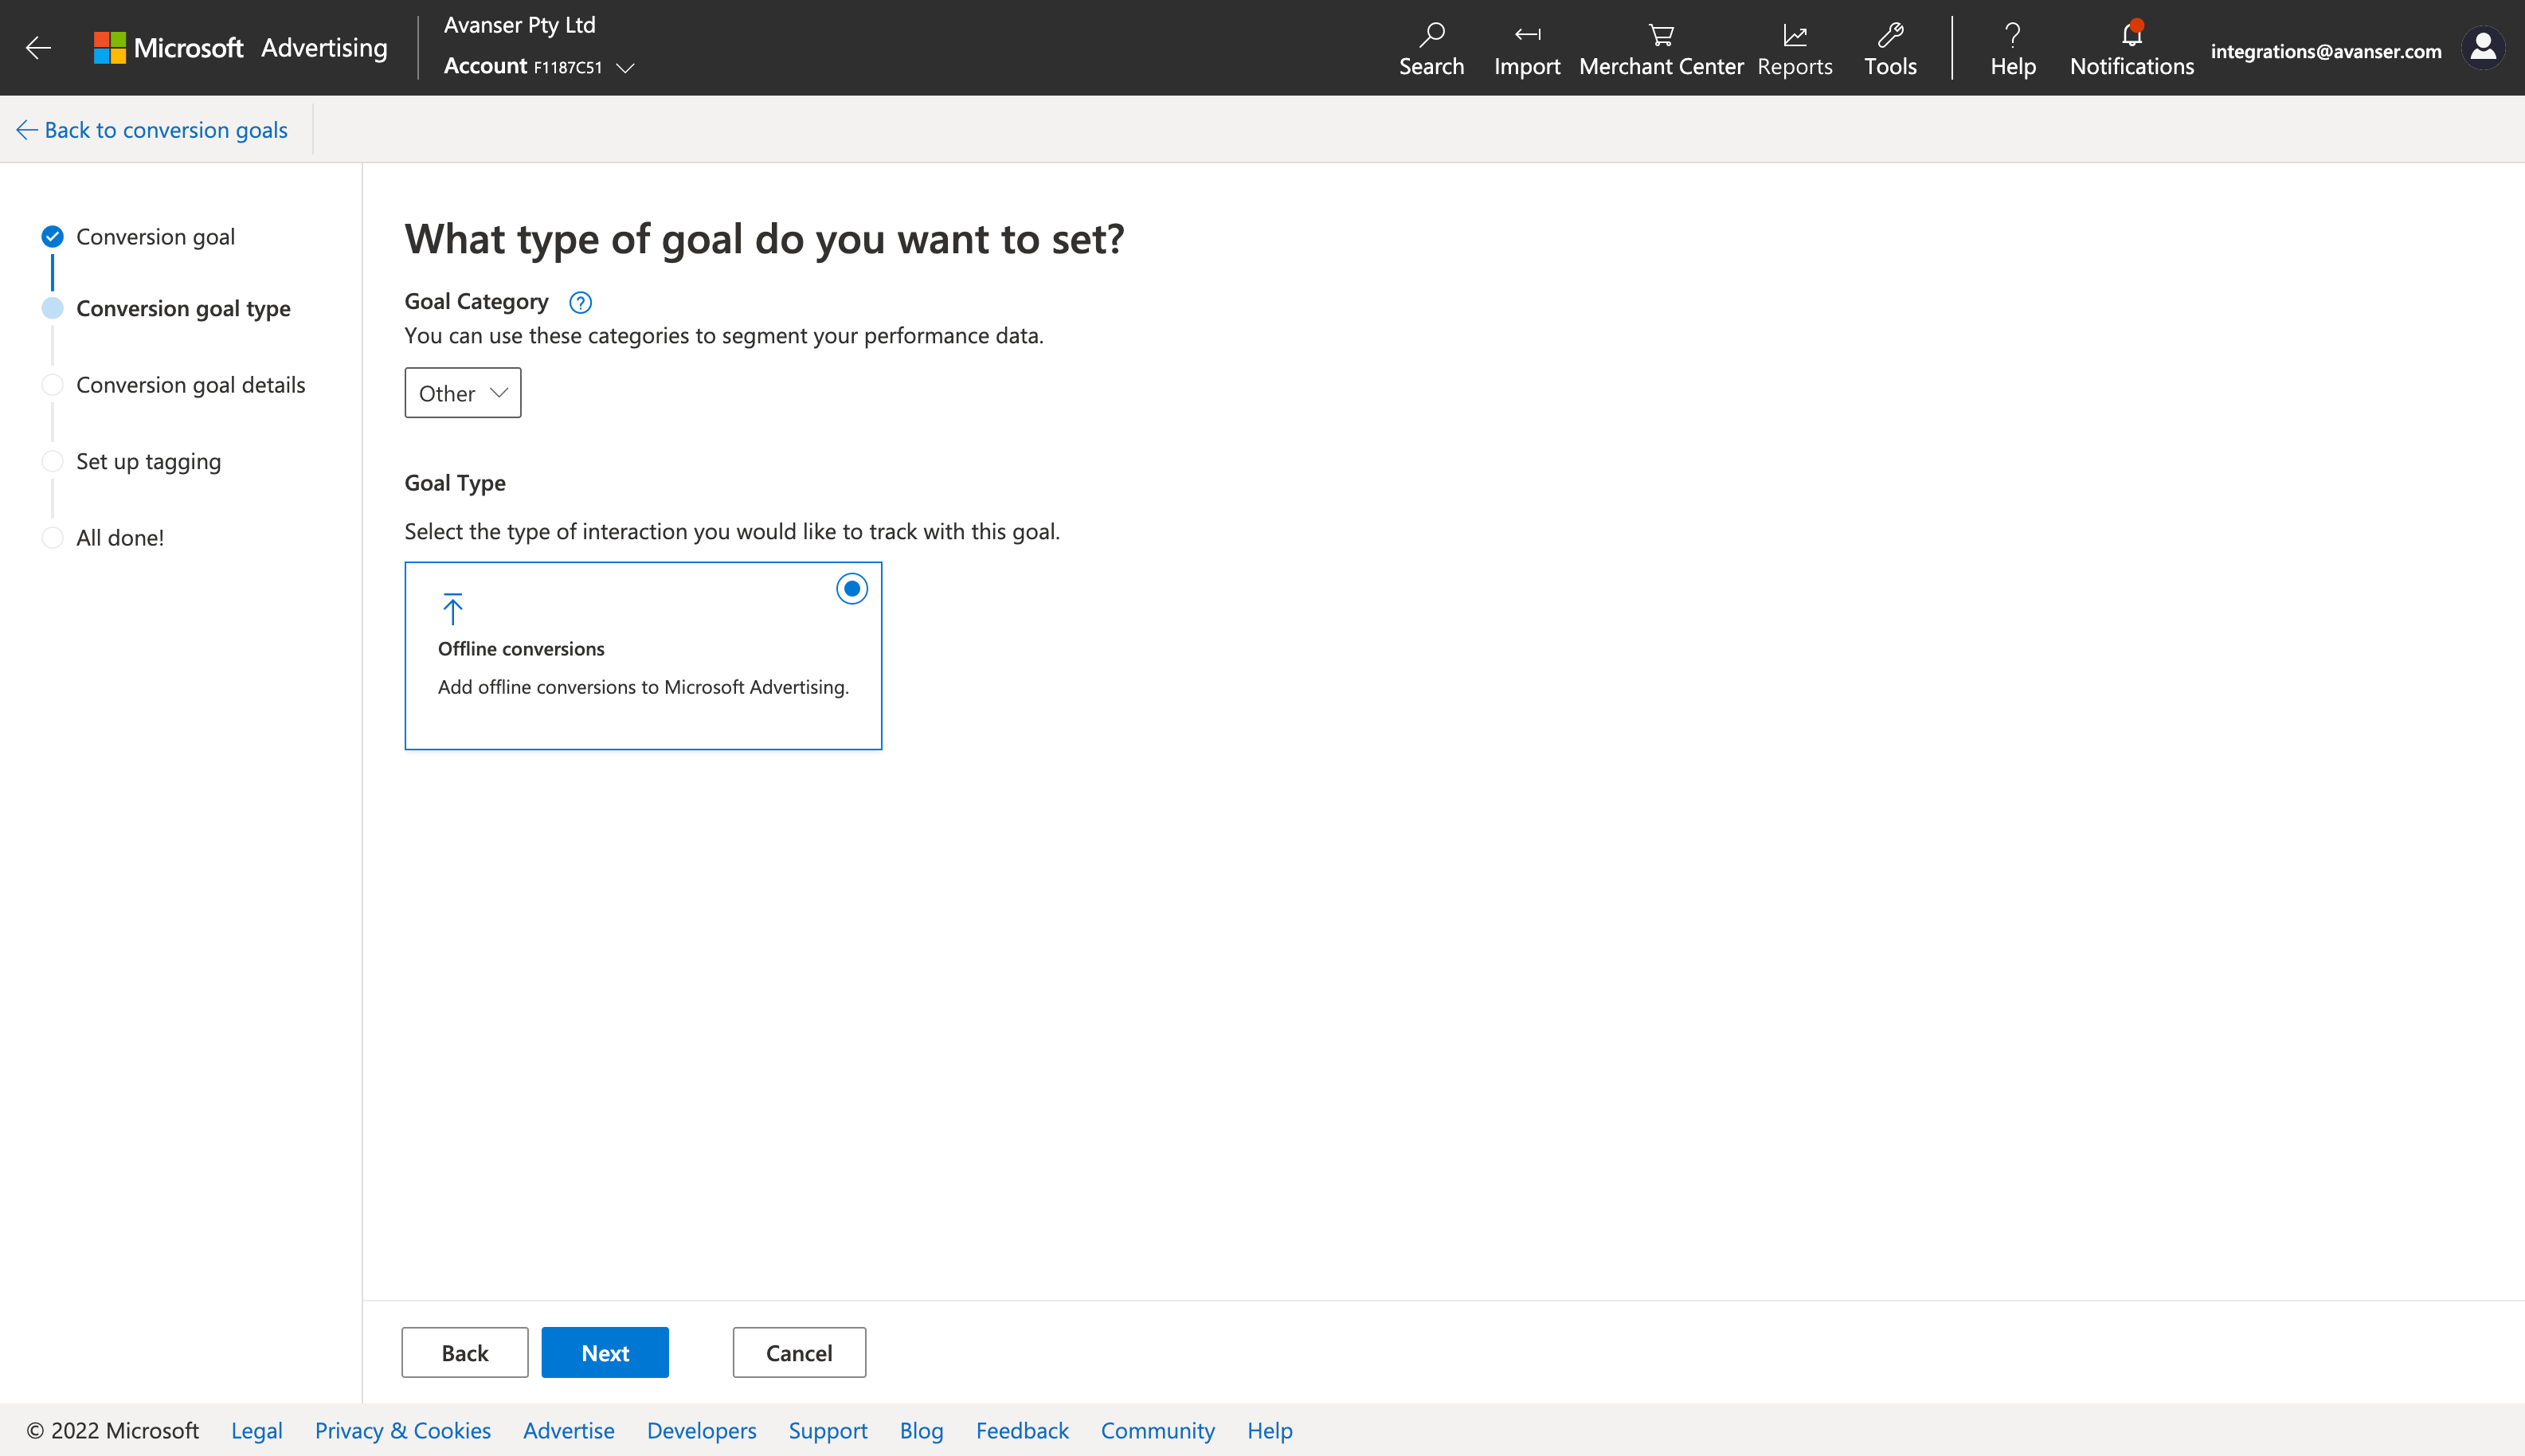Expand the Goal Category Other dropdown
2525x1456 pixels.
coord(463,393)
